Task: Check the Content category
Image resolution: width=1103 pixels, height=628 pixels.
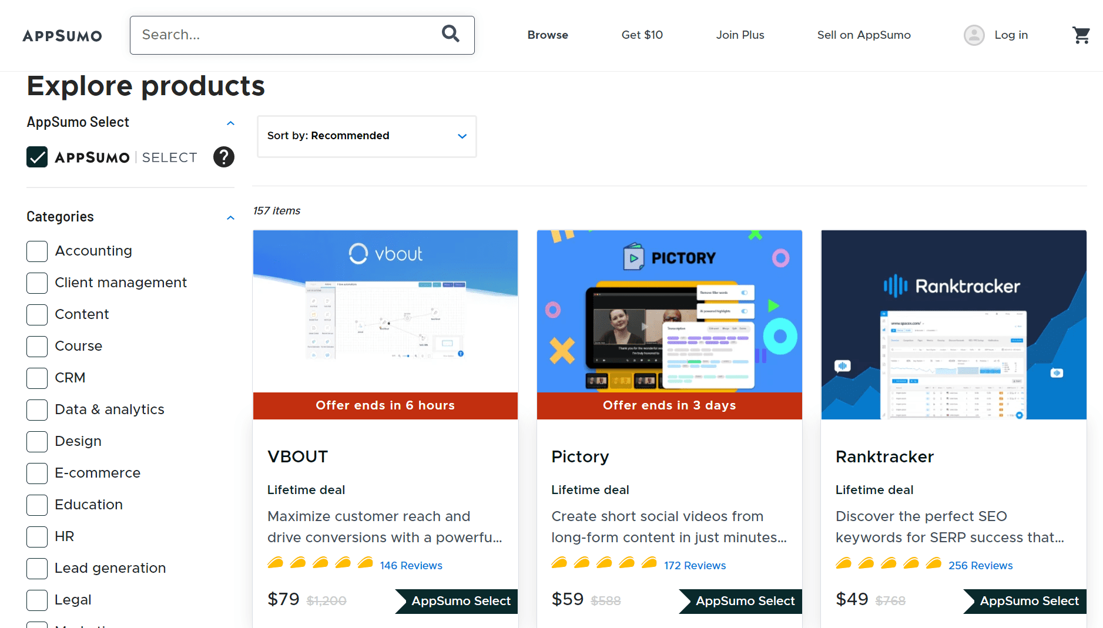Action: (x=37, y=314)
